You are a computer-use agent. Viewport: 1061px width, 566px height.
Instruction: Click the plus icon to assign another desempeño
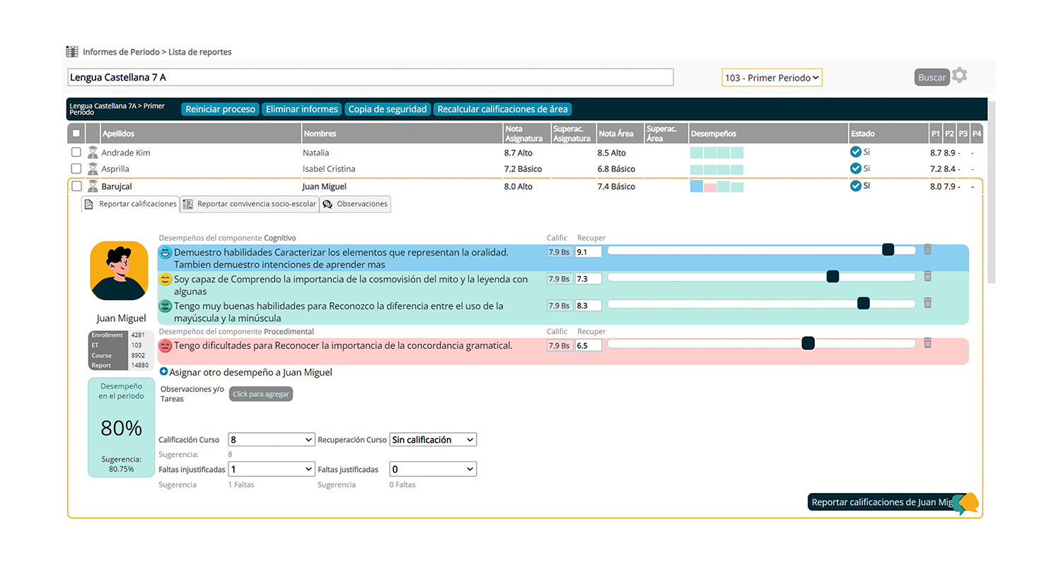coord(164,371)
